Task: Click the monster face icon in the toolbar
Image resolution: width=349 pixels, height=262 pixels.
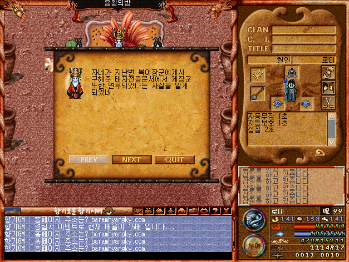Action: click(137, 211)
